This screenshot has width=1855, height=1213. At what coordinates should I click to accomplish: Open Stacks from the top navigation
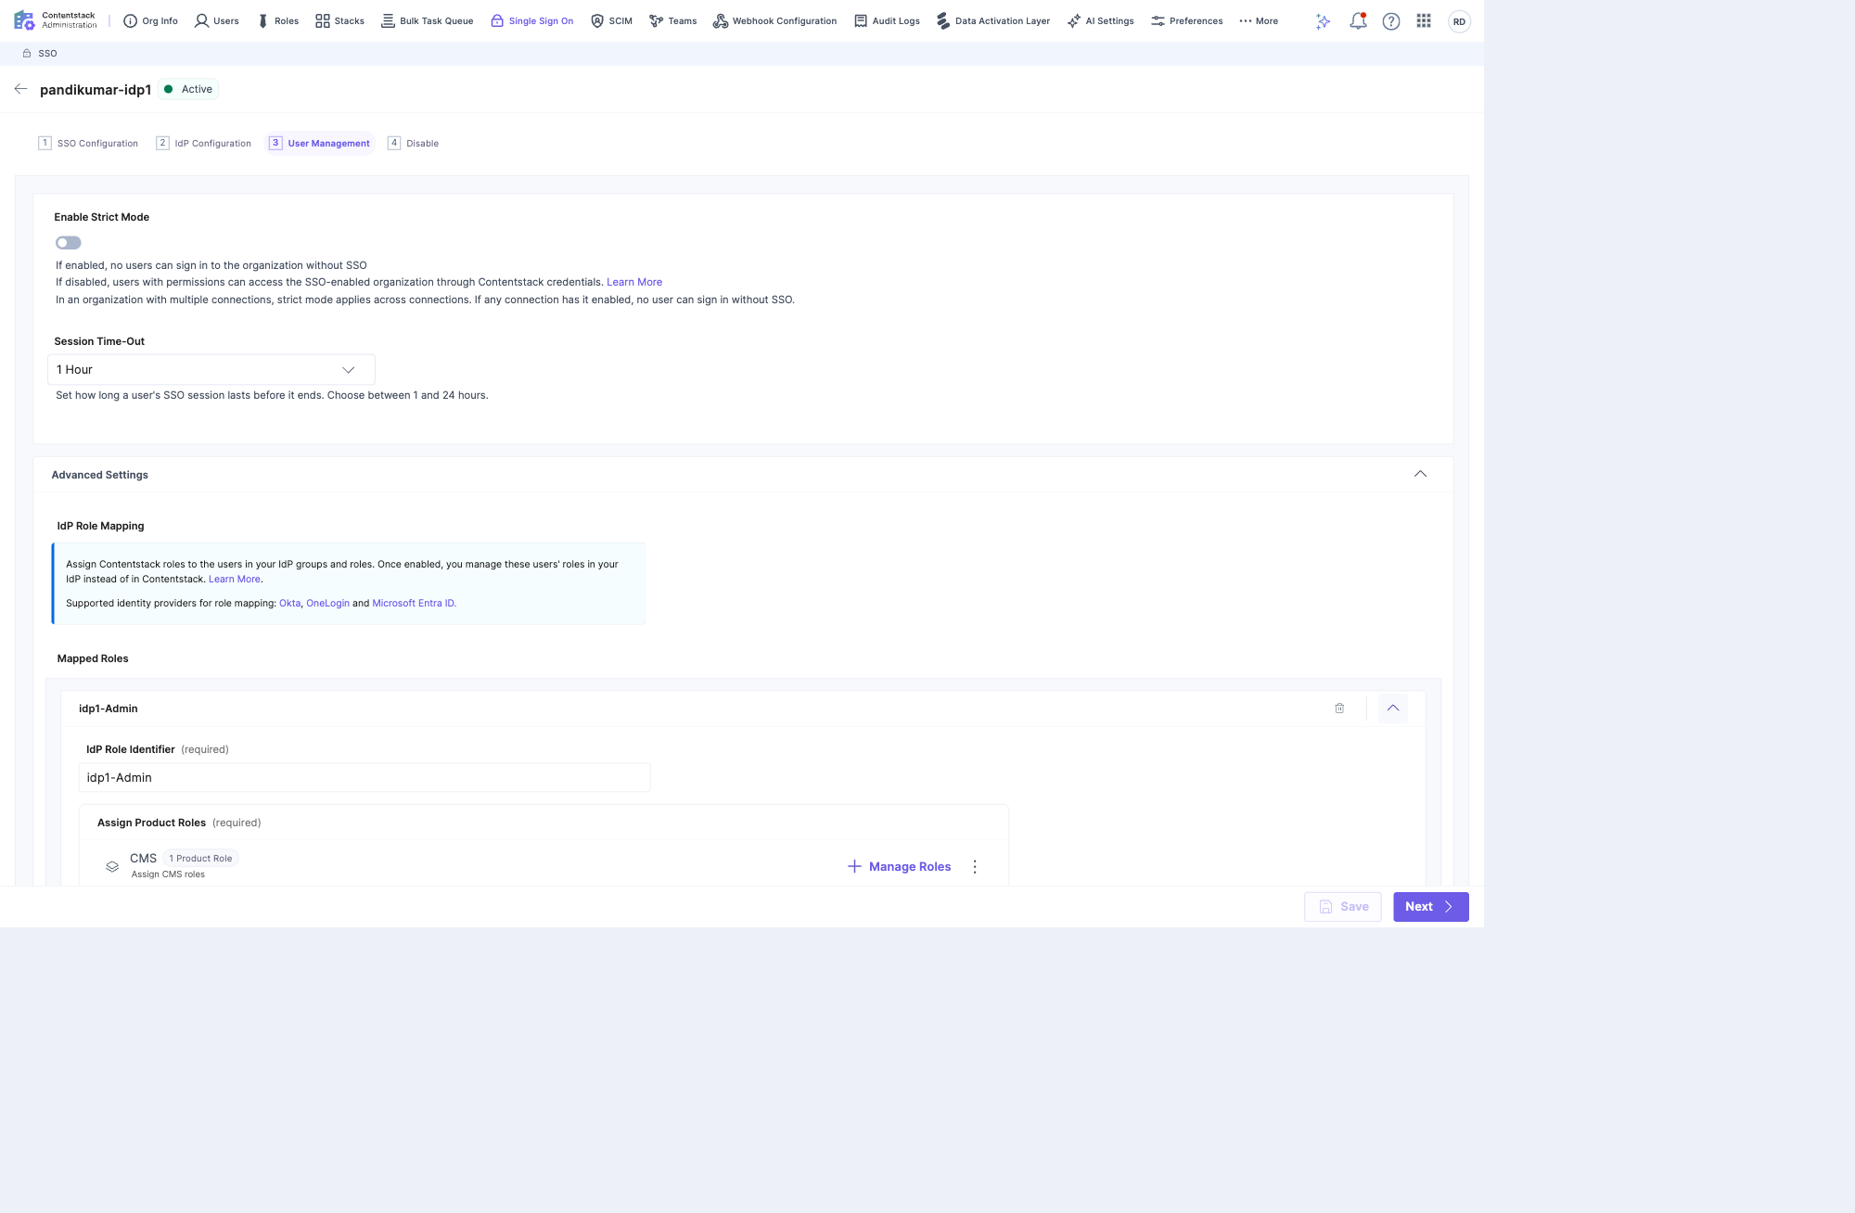coord(339,21)
